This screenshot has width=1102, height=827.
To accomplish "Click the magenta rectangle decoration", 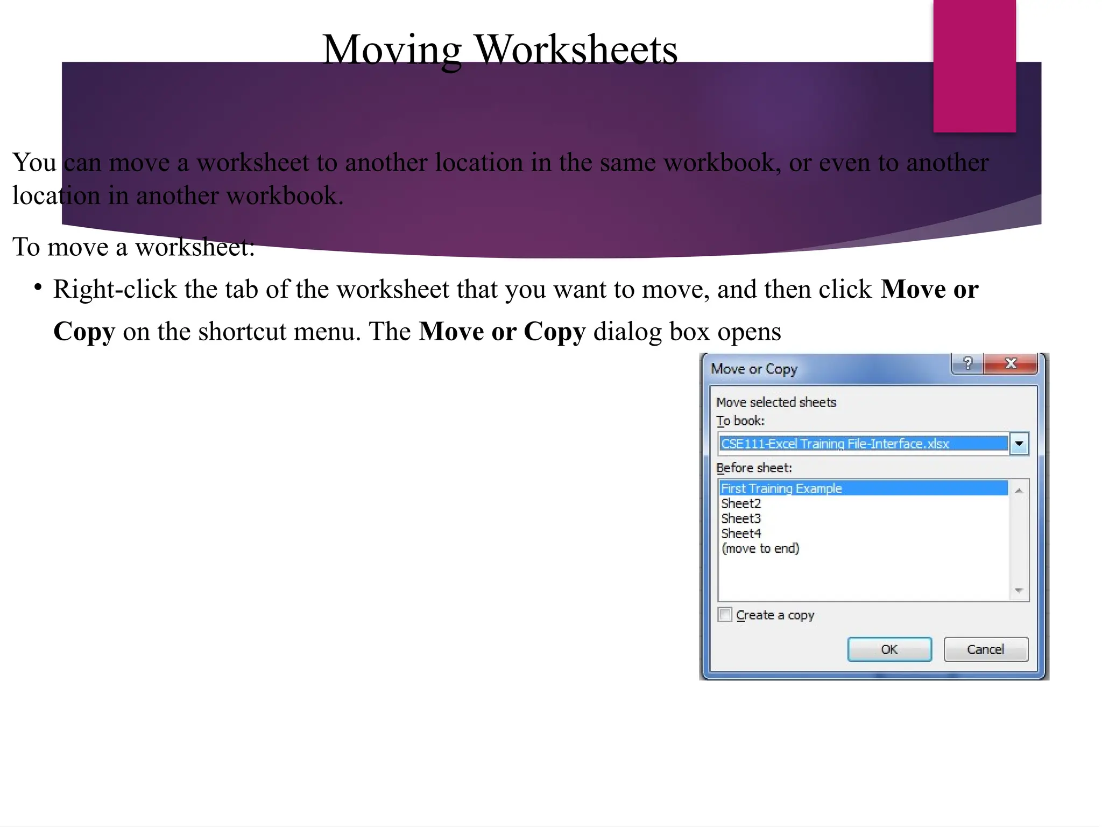I will 974,66.
